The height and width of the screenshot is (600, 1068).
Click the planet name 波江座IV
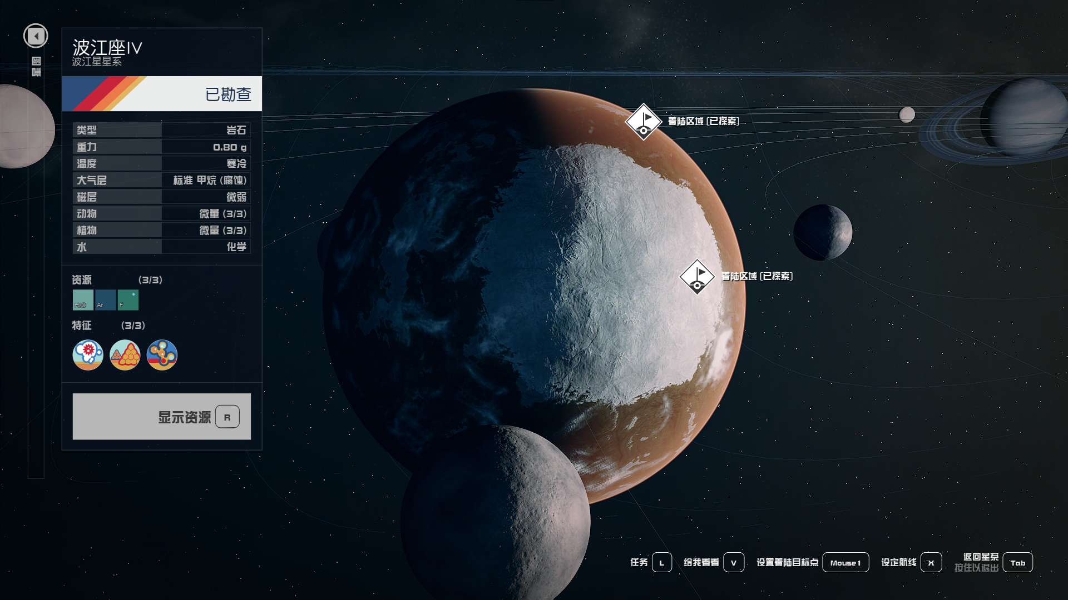[x=107, y=47]
